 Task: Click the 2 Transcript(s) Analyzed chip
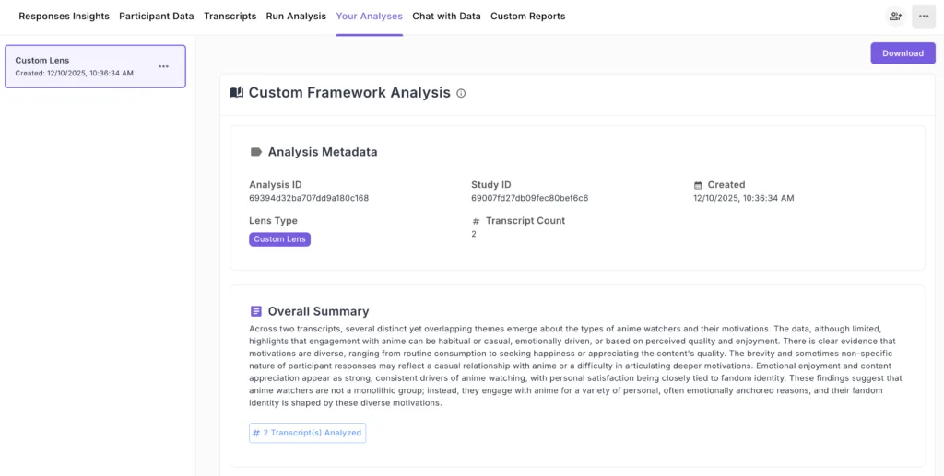pos(307,433)
